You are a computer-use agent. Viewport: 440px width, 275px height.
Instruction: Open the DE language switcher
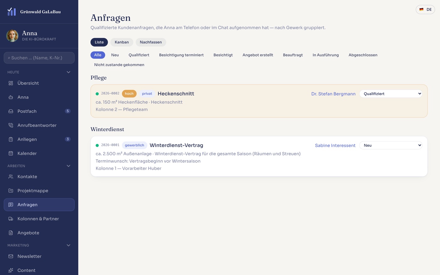pos(426,9)
